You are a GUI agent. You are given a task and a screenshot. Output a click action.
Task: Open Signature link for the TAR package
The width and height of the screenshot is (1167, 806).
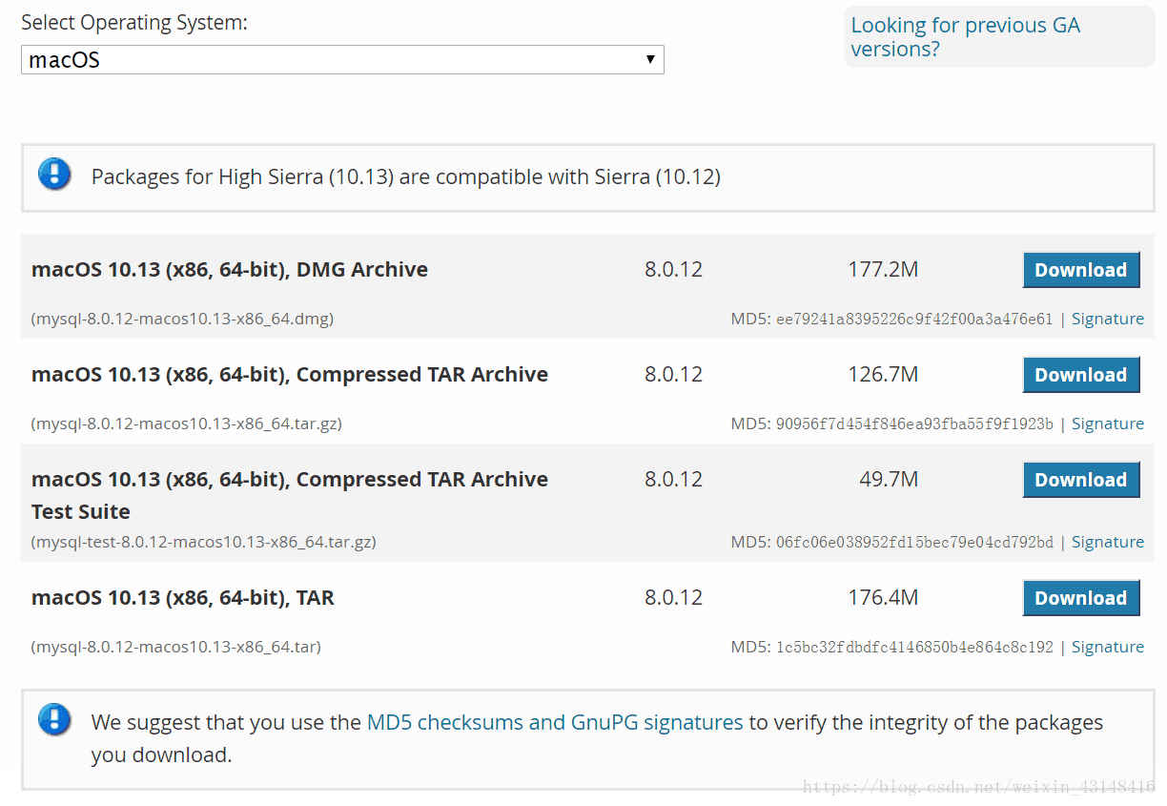click(1107, 647)
